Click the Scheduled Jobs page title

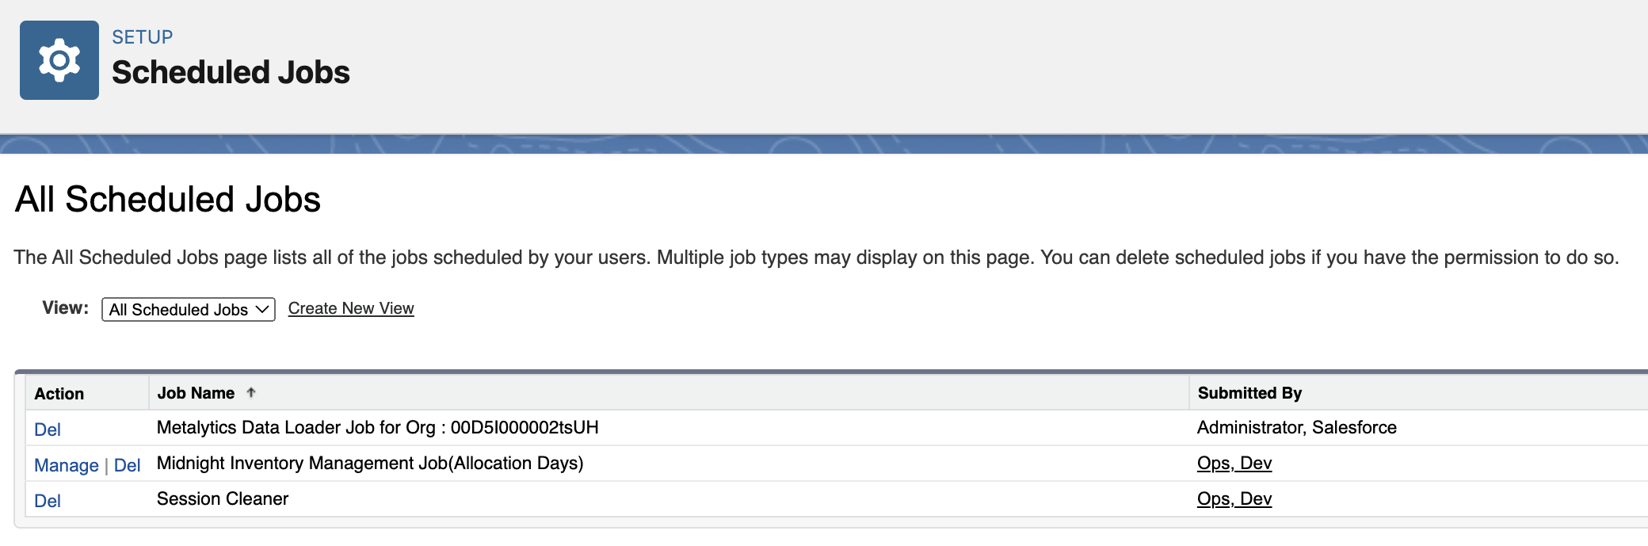point(231,72)
